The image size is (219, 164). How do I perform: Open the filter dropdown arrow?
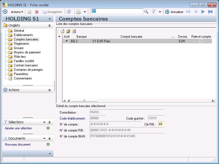point(160,12)
